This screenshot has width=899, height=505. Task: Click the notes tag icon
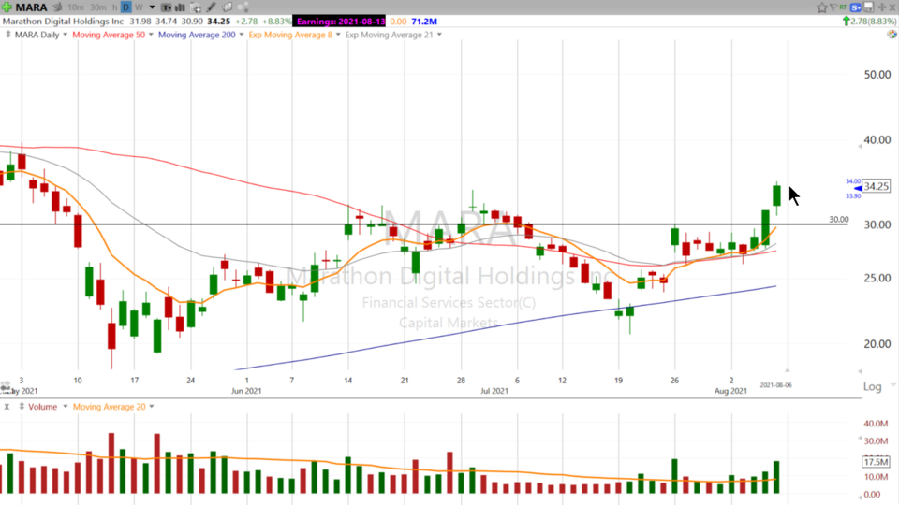point(227,7)
